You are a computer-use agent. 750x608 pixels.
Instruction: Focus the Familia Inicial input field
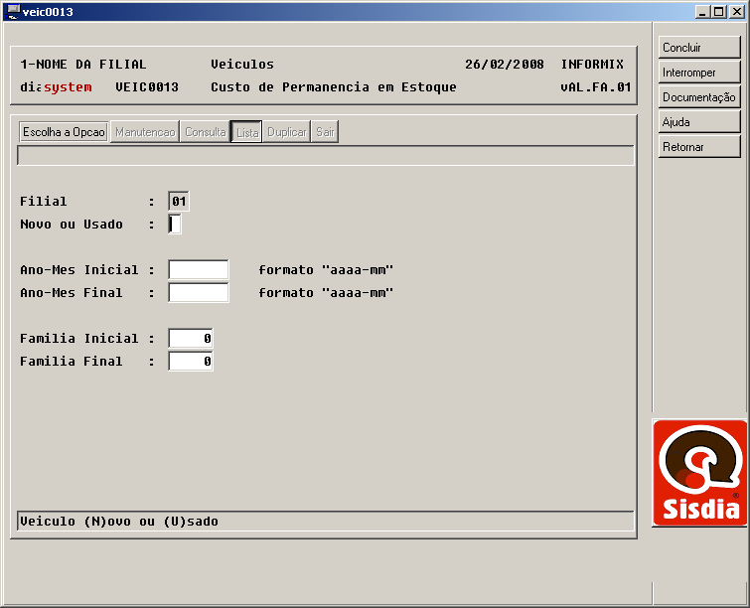(191, 339)
